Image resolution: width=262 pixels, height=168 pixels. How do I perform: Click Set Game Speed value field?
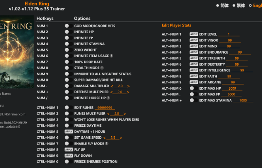click(x=113, y=138)
